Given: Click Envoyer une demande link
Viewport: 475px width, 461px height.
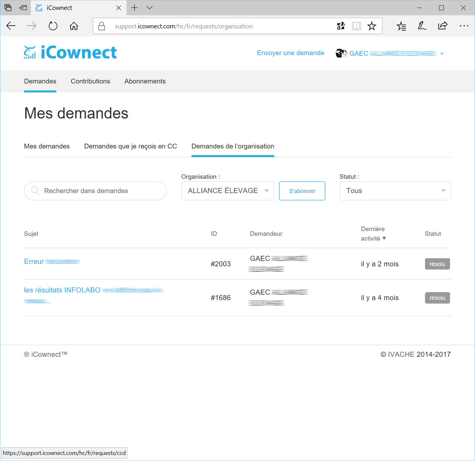Looking at the screenshot, I should pos(291,53).
